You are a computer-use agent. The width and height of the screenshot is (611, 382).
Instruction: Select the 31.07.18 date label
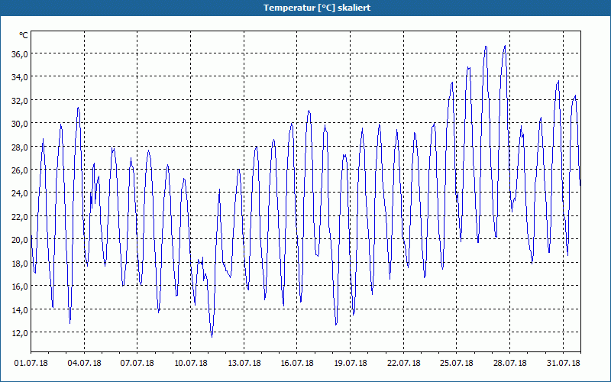(x=563, y=364)
